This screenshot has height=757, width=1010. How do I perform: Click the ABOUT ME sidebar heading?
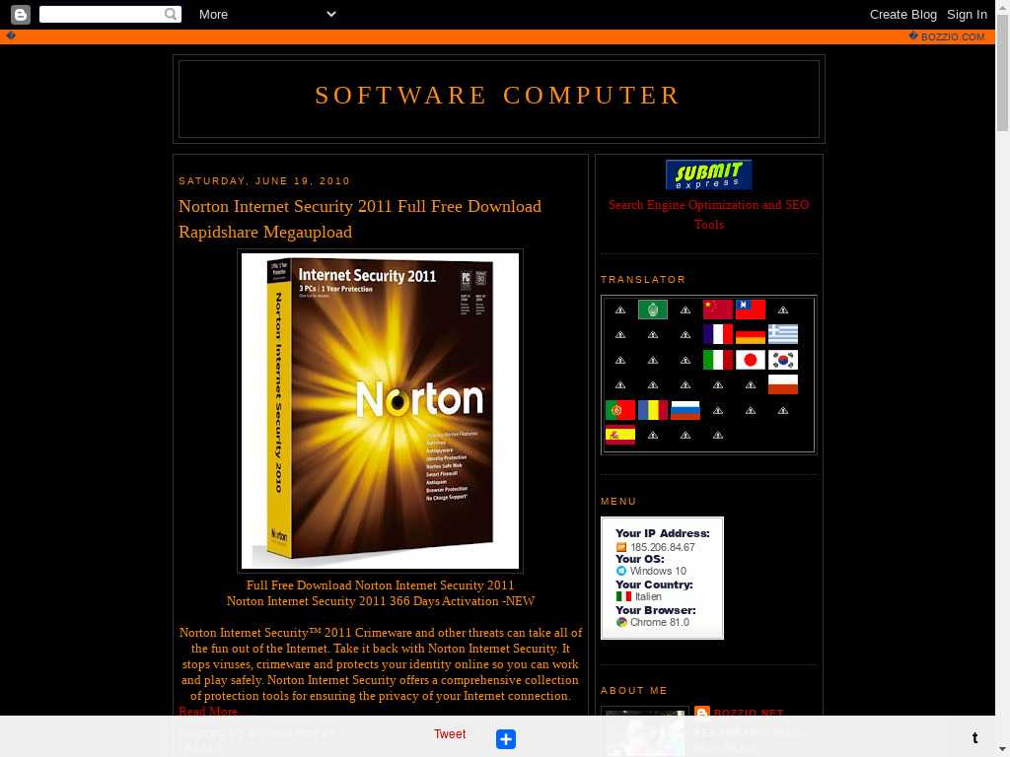[x=634, y=691]
